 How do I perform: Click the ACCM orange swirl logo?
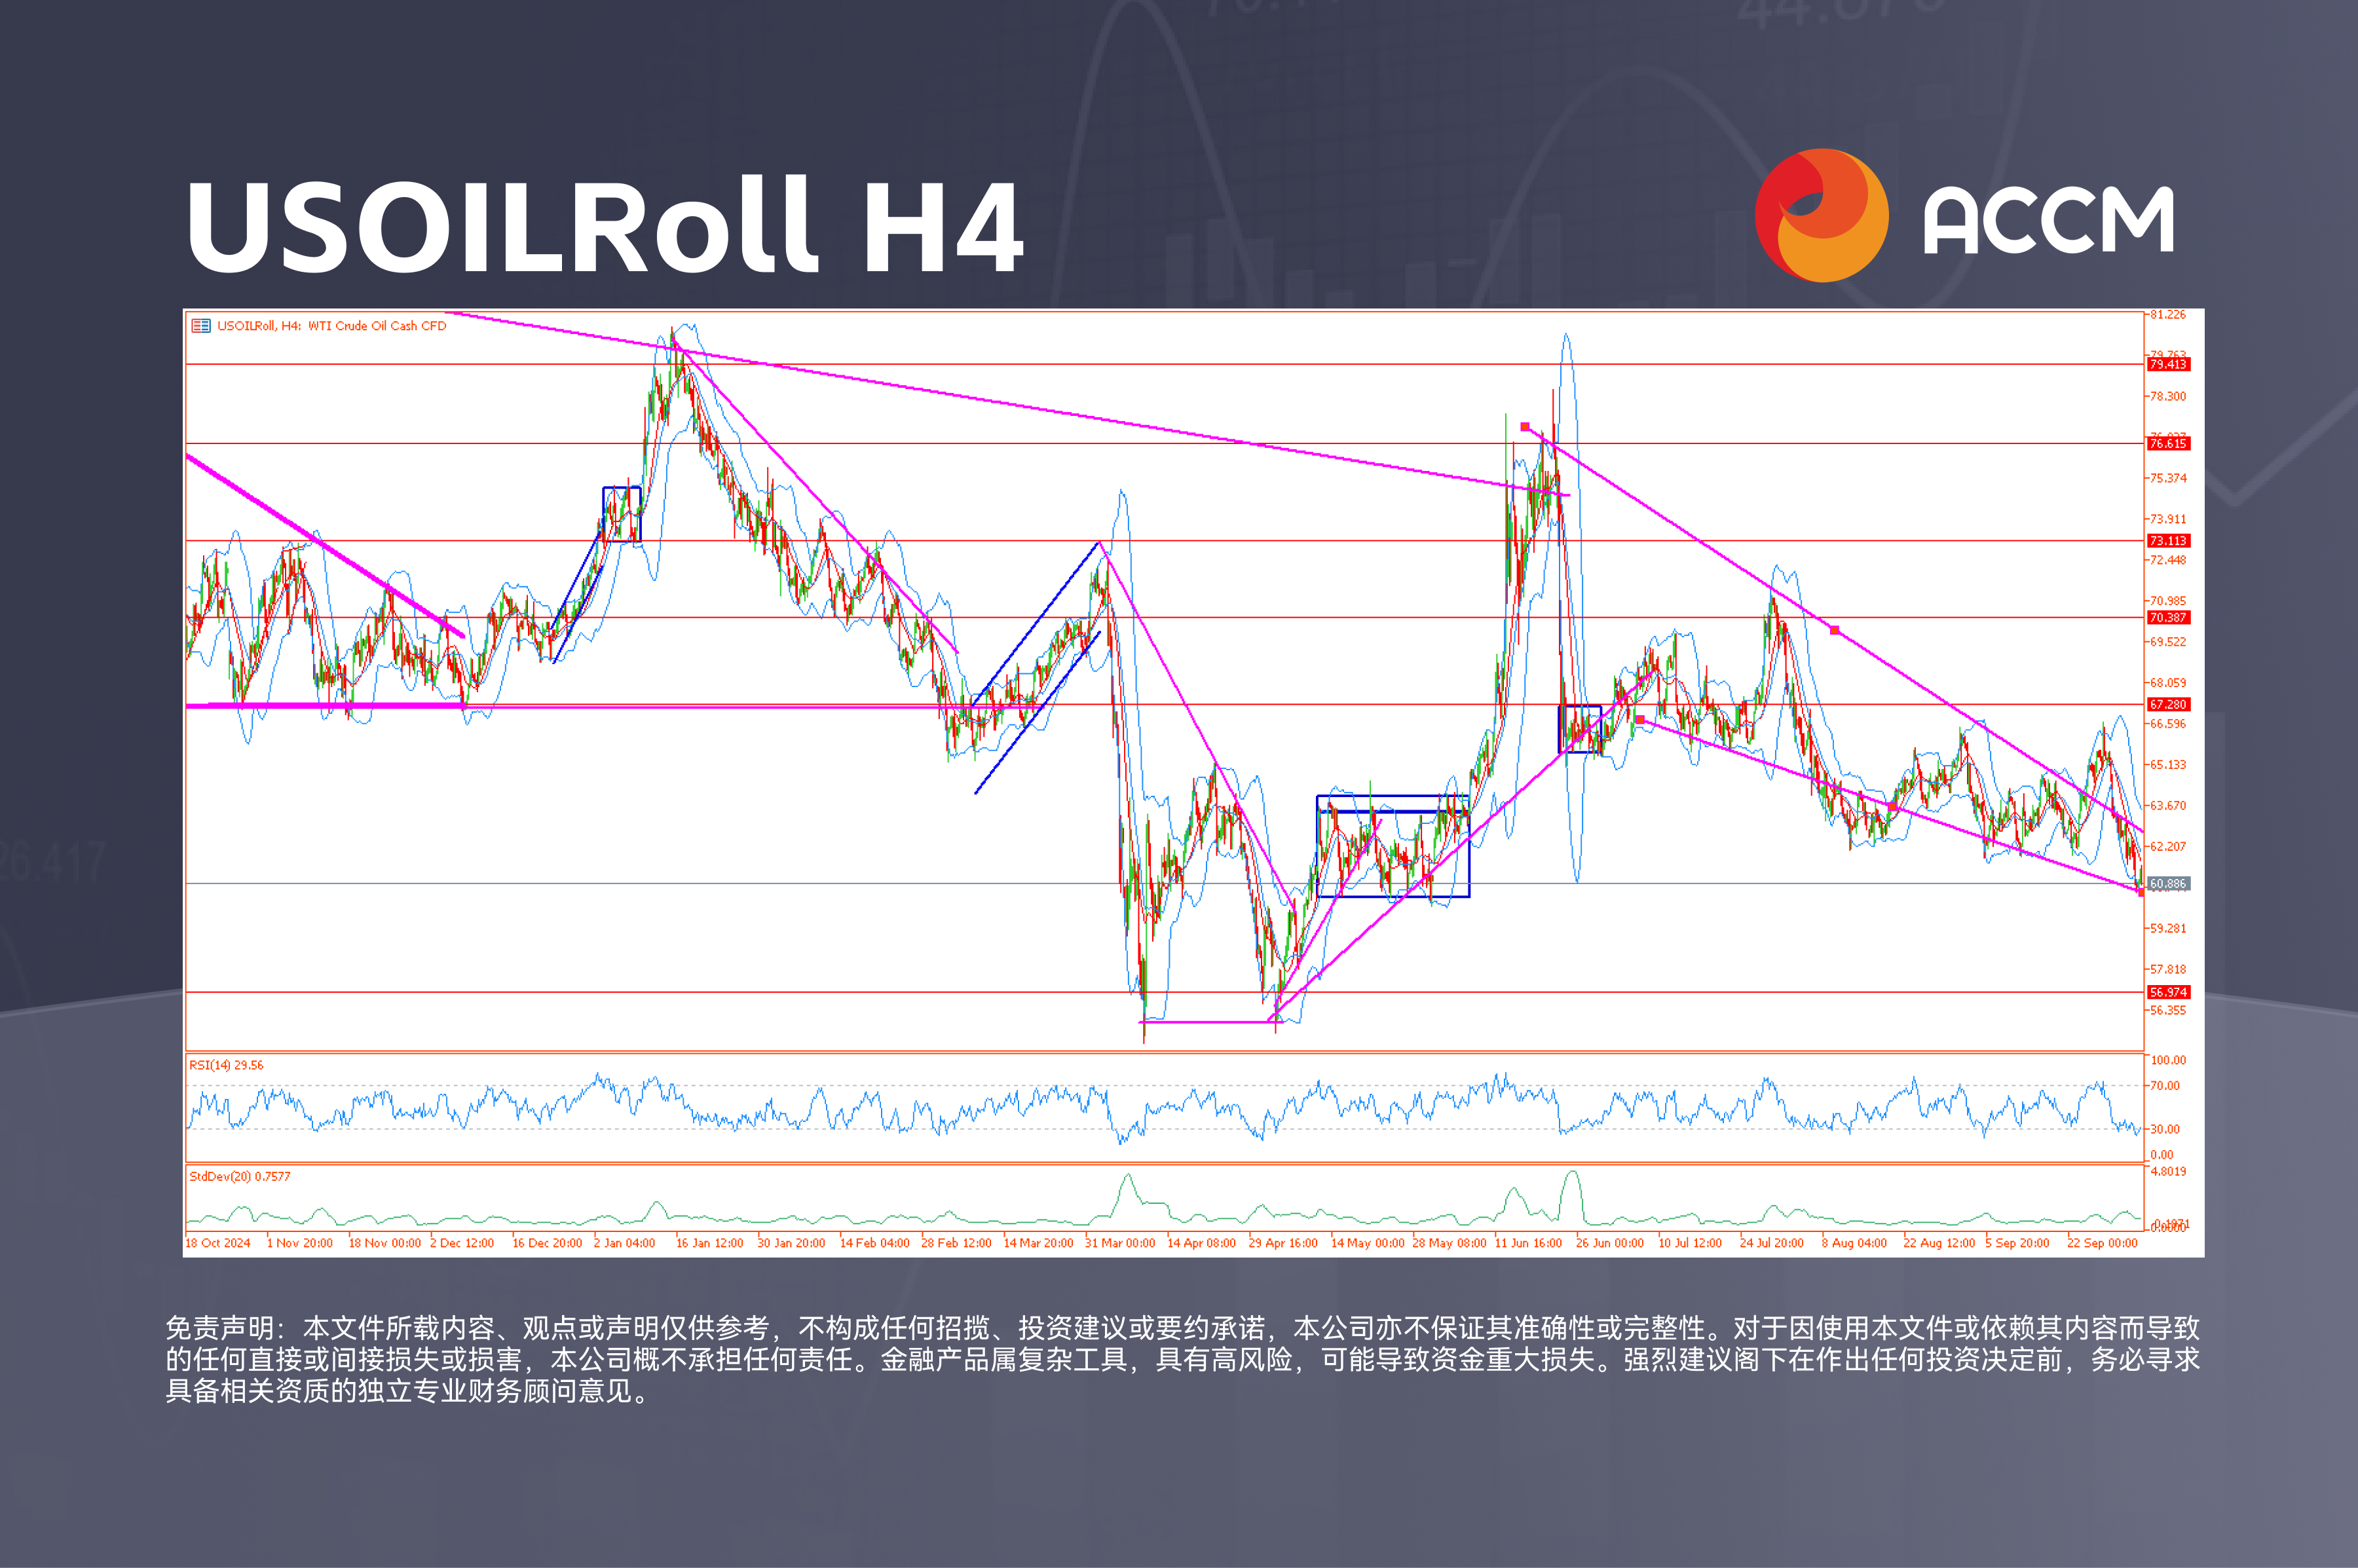click(x=1821, y=216)
